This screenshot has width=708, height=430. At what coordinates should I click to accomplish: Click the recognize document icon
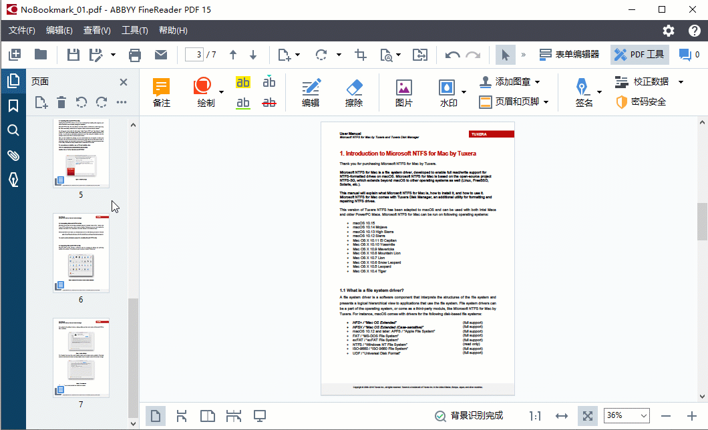[386, 55]
